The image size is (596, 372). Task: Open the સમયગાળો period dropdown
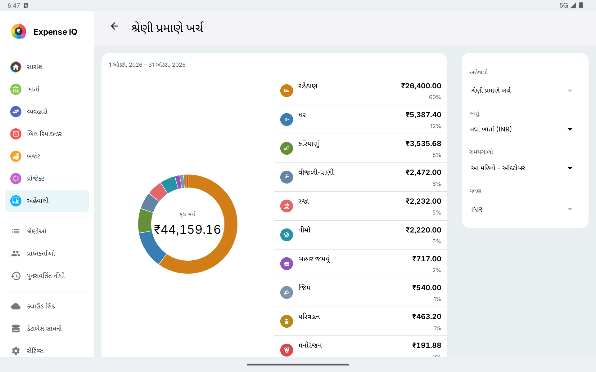point(521,168)
